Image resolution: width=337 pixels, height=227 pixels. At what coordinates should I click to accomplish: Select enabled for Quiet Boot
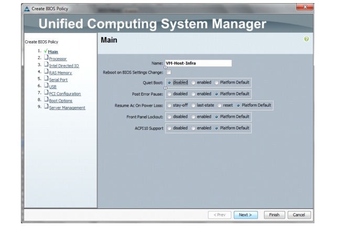[x=193, y=83]
